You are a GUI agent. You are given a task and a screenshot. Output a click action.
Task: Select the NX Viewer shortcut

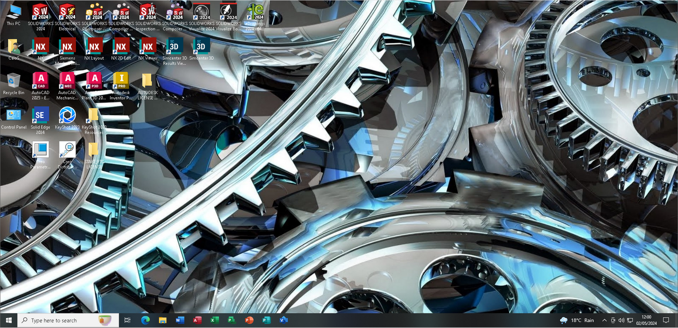(148, 49)
